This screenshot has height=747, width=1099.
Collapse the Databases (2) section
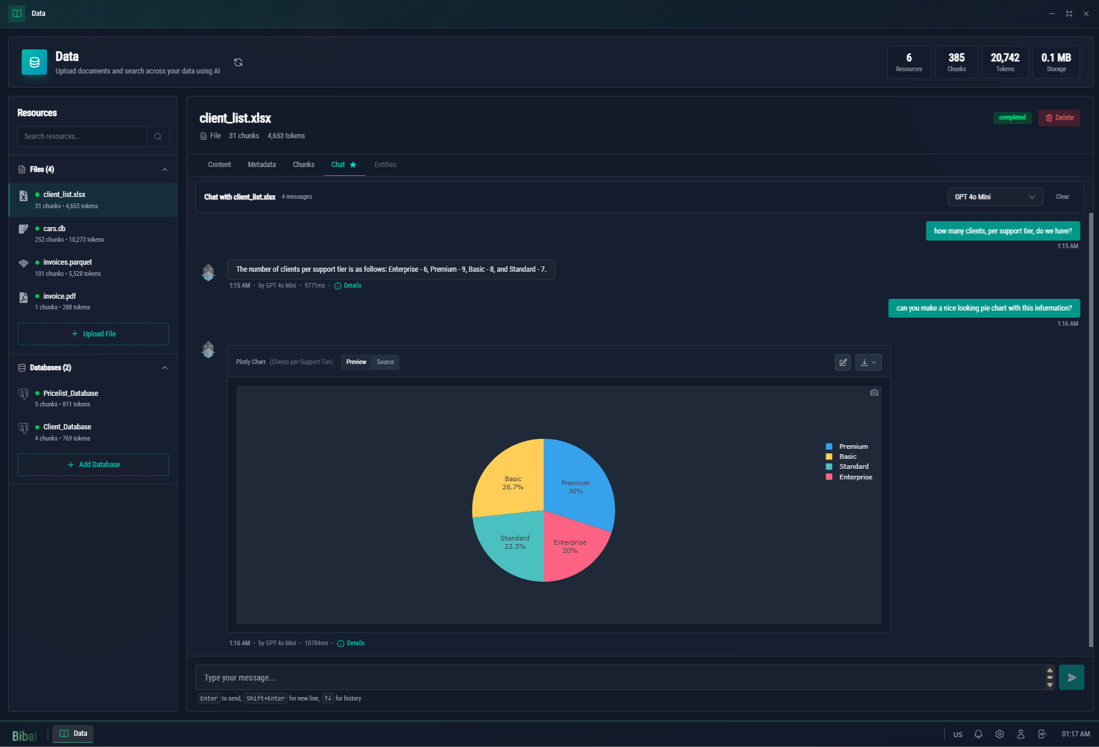[165, 367]
